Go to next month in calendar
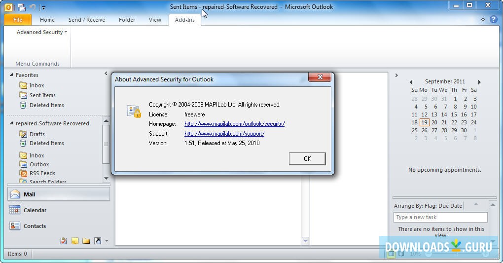Image resolution: width=503 pixels, height=263 pixels. coord(480,82)
